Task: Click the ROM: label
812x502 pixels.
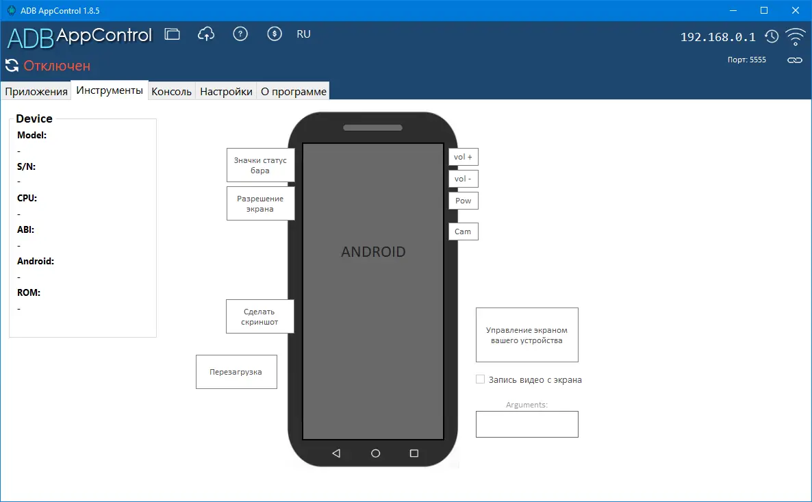Action: coord(29,292)
